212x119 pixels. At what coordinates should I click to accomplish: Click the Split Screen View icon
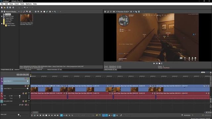point(114,12)
